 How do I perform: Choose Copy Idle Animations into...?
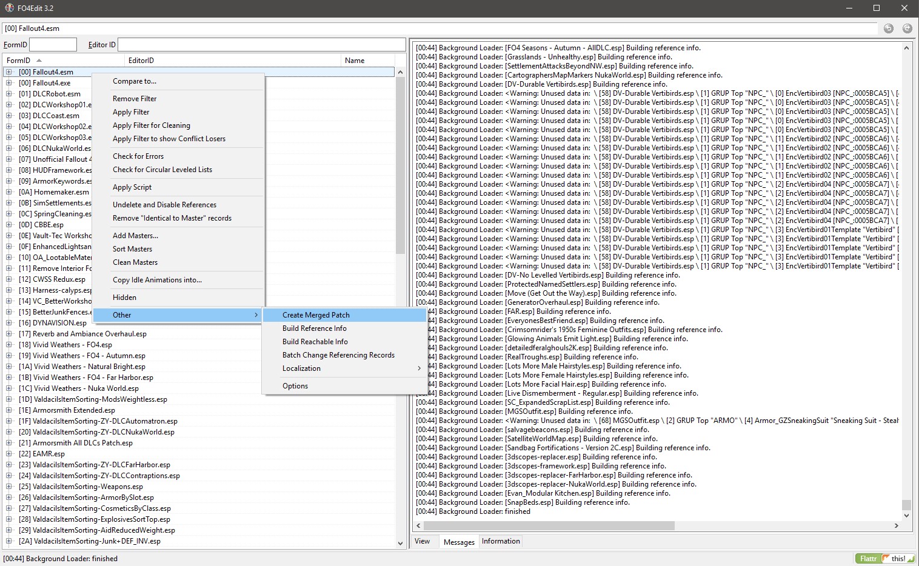[x=178, y=280]
